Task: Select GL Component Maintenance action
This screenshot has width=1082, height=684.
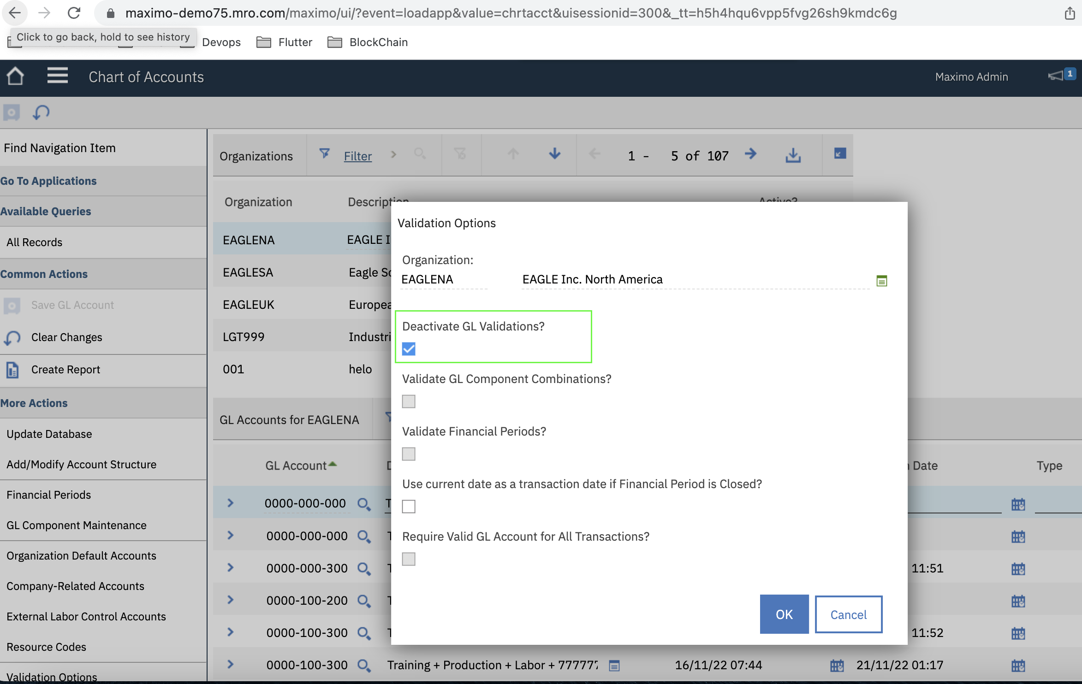Action: point(77,525)
